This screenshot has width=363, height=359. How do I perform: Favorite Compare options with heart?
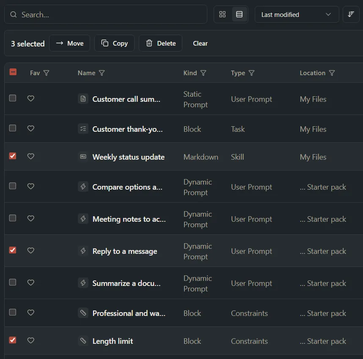(x=31, y=186)
